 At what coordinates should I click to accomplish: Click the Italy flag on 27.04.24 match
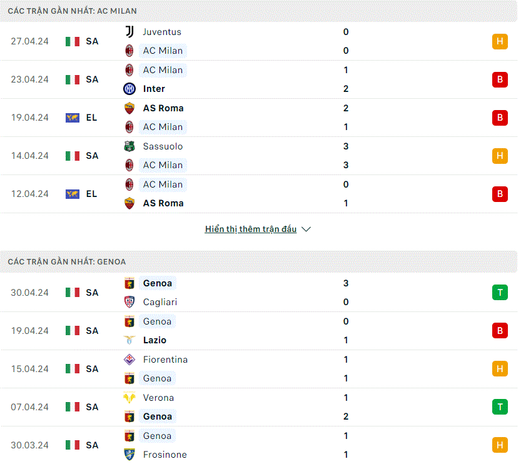click(73, 42)
